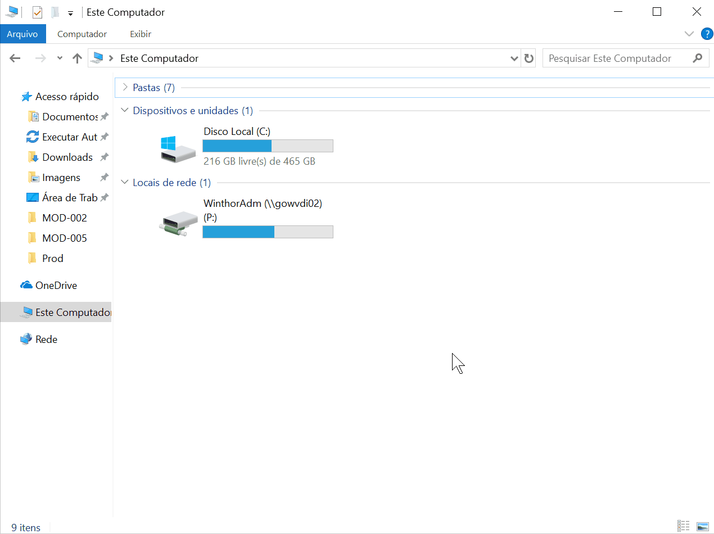This screenshot has width=714, height=534.
Task: Open Help with the blue question icon
Action: [707, 34]
